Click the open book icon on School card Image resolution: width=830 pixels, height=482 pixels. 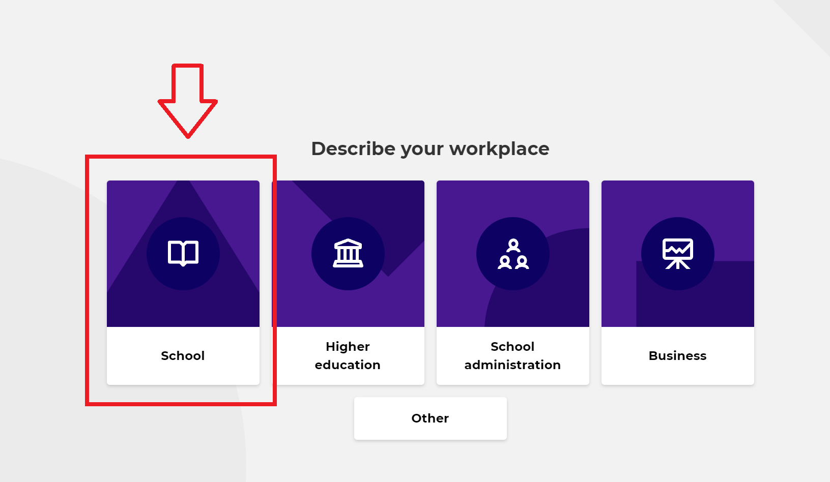pos(183,253)
